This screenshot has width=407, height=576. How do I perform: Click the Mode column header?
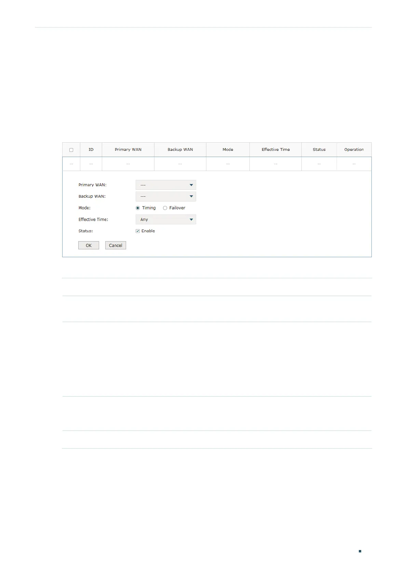pos(228,149)
